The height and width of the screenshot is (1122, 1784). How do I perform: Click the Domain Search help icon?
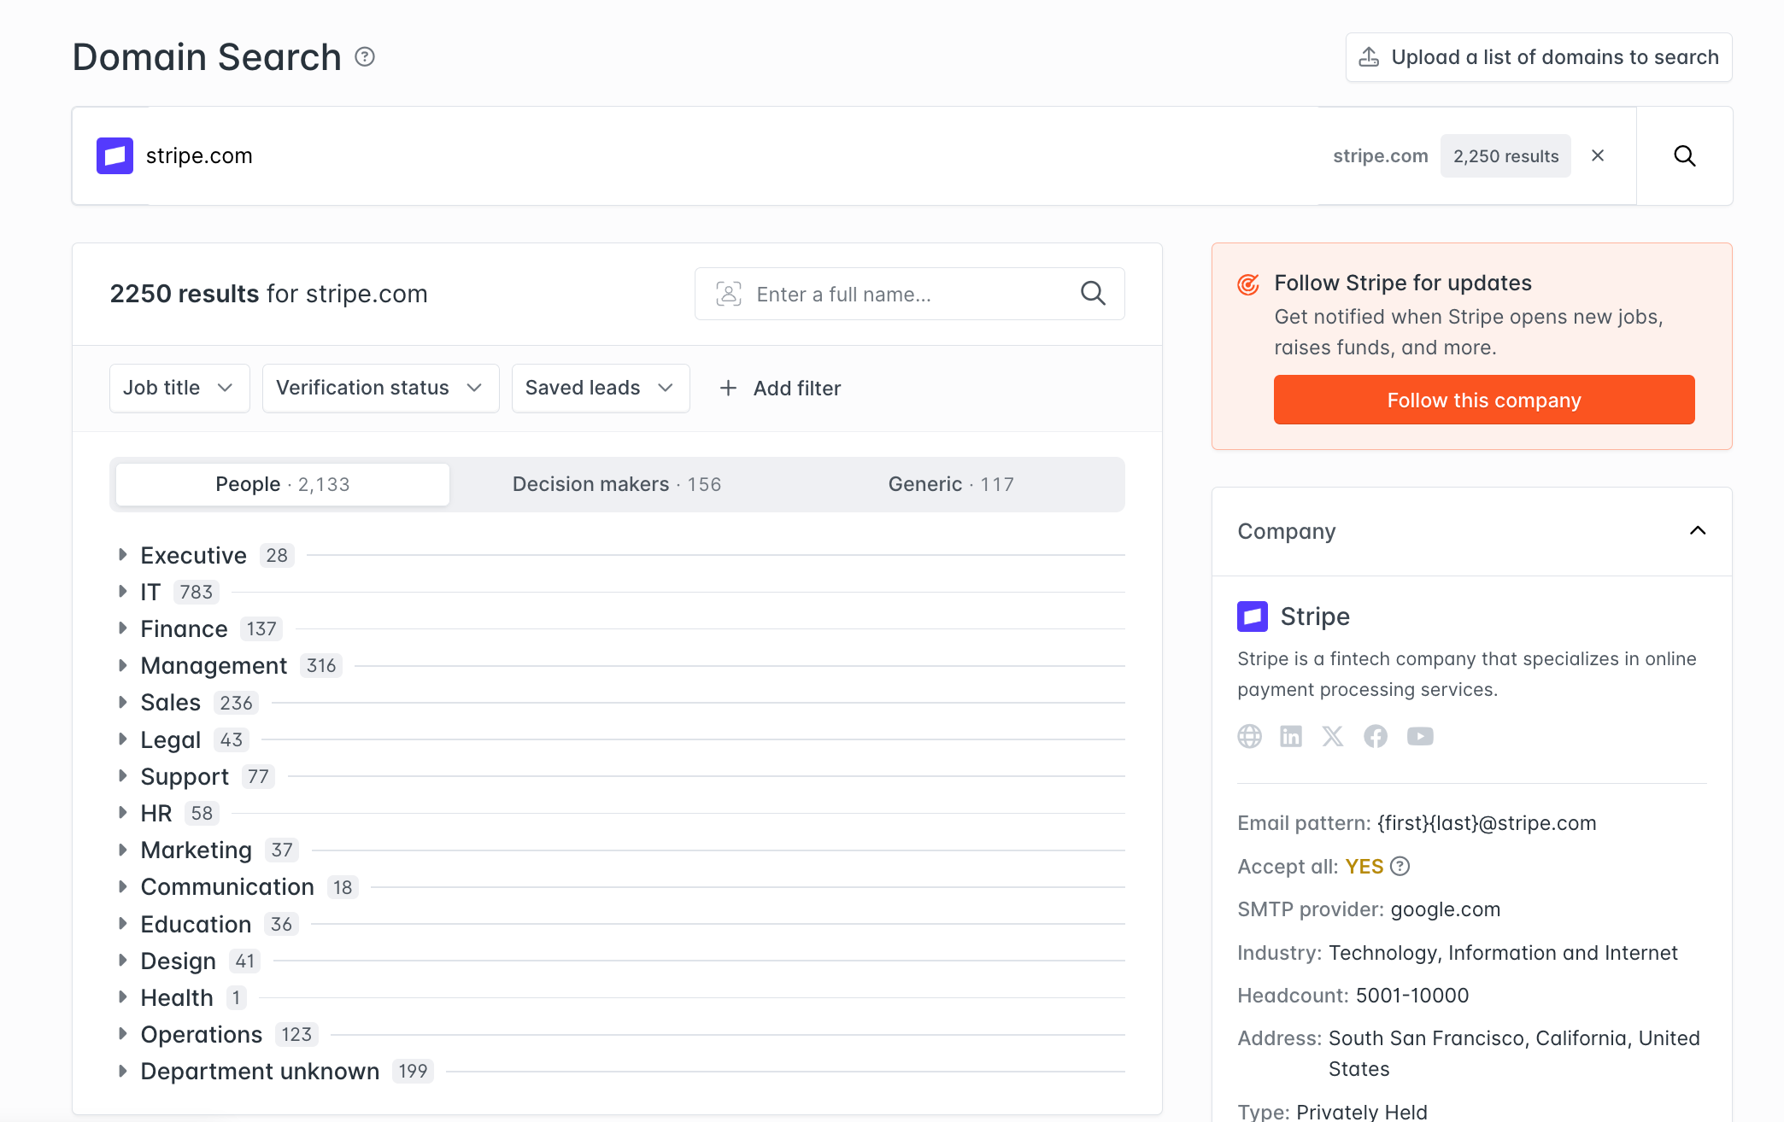tap(365, 57)
